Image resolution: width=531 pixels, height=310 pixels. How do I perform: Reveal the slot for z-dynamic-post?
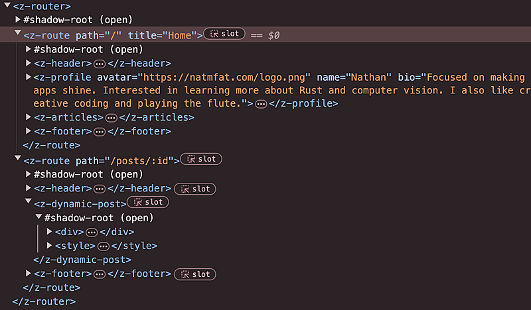148,202
